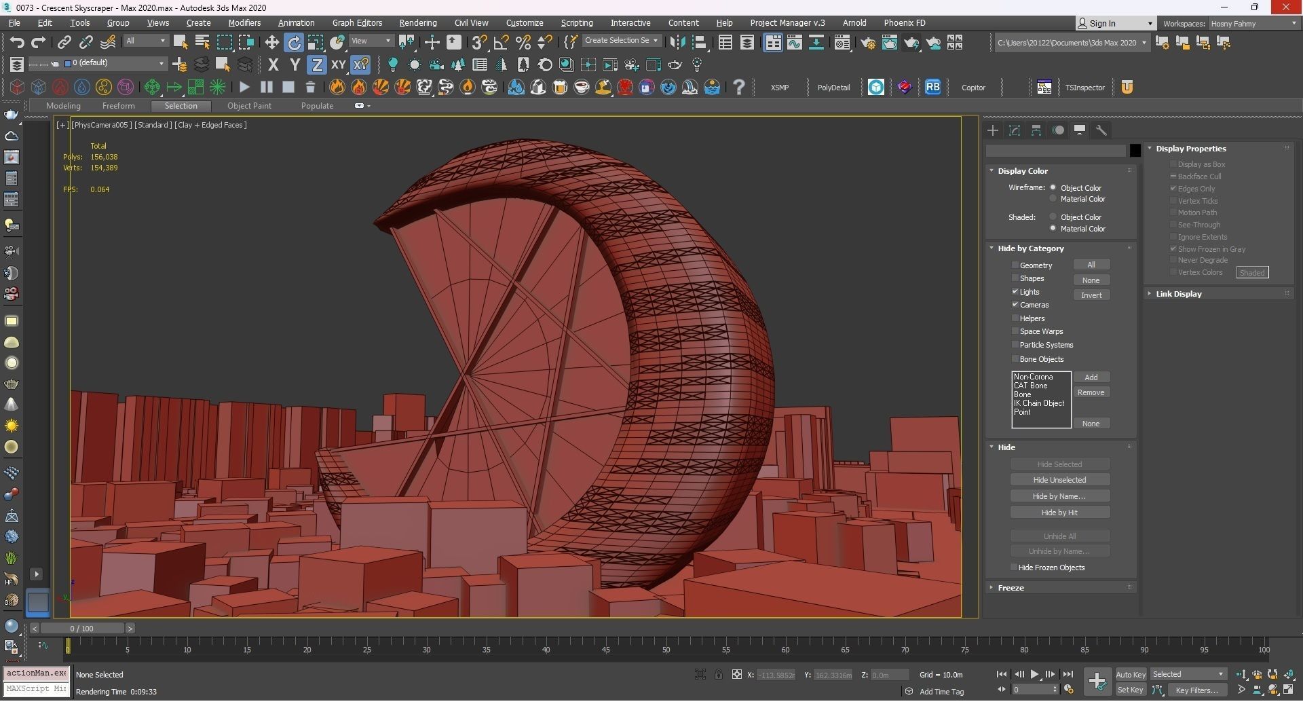Open the Modify command panel tab
This screenshot has width=1303, height=706.
(1015, 130)
